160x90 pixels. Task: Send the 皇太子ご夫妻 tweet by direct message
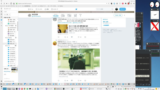click(85, 37)
